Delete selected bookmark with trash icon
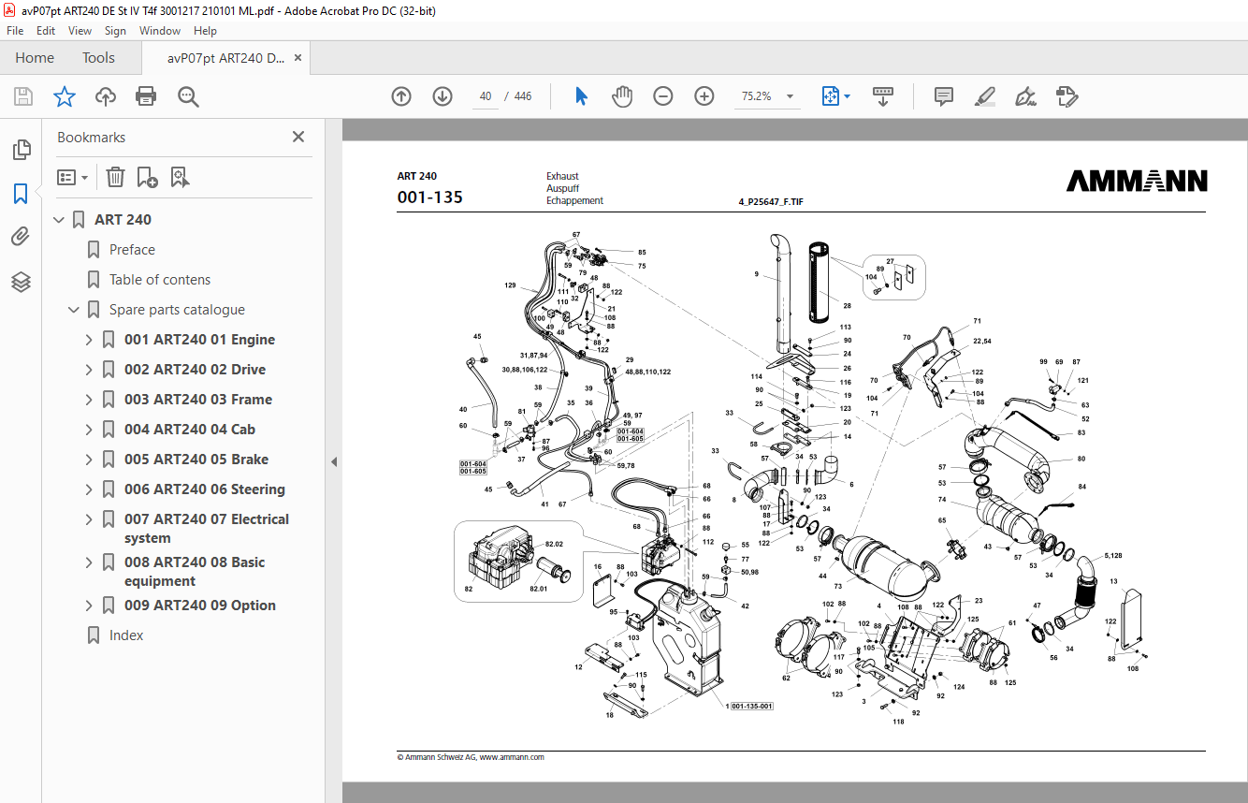 (115, 177)
